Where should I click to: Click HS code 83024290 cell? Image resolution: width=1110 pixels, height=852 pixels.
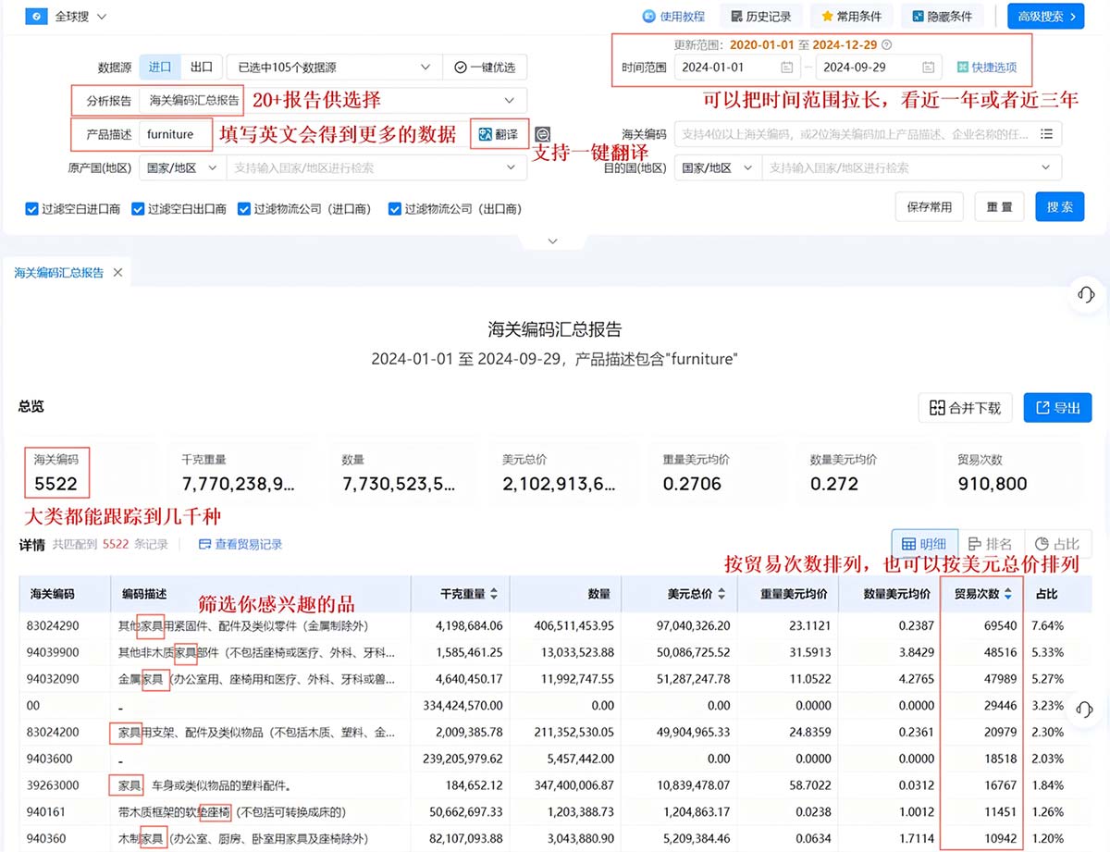click(x=55, y=625)
